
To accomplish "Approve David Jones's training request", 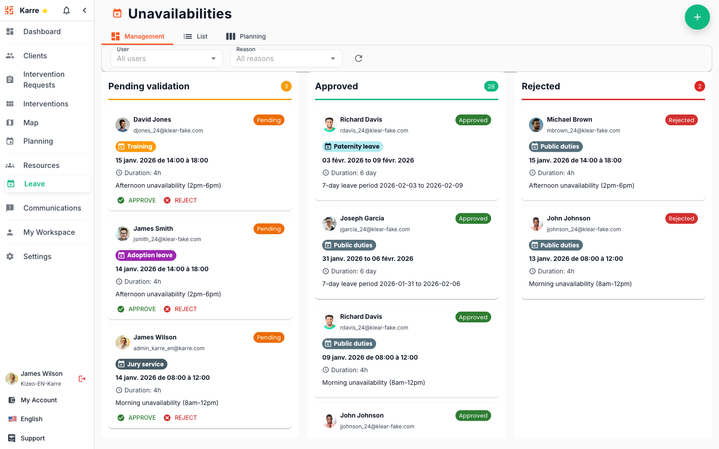I will coord(137,200).
